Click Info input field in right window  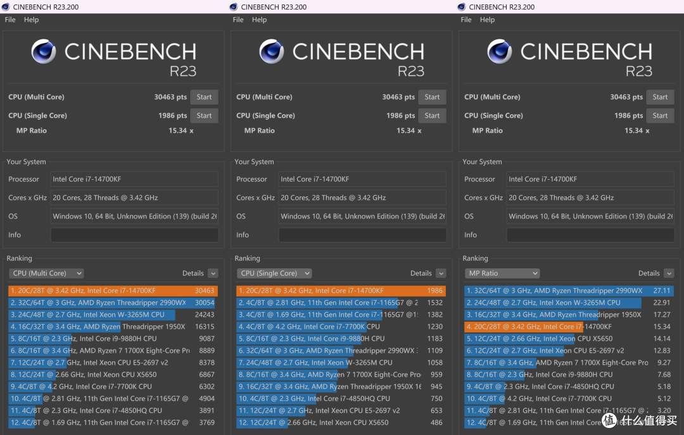[x=590, y=235]
